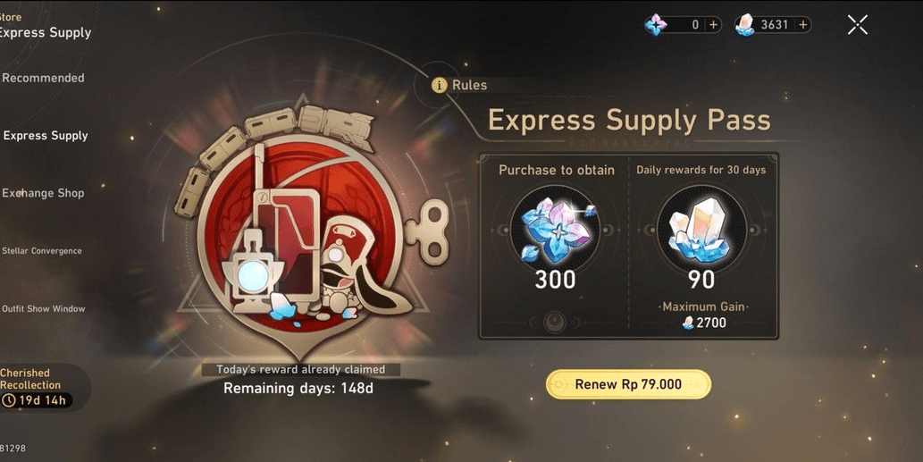Screen dimensions: 923x462
Task: Select the Express Supply tab
Action: click(46, 135)
